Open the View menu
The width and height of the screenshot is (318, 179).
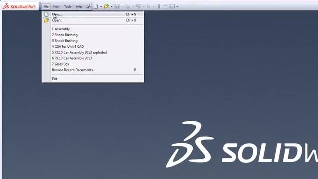pos(56,6)
